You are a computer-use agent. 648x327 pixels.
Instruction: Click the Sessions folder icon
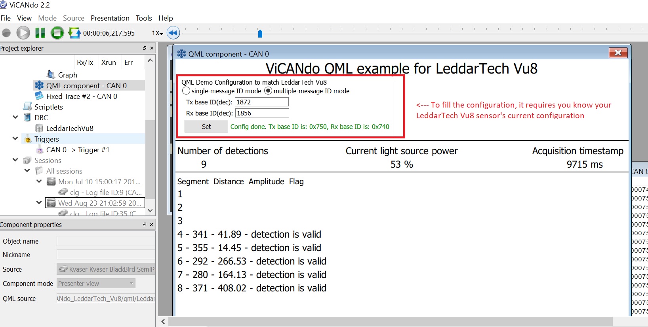(x=27, y=160)
